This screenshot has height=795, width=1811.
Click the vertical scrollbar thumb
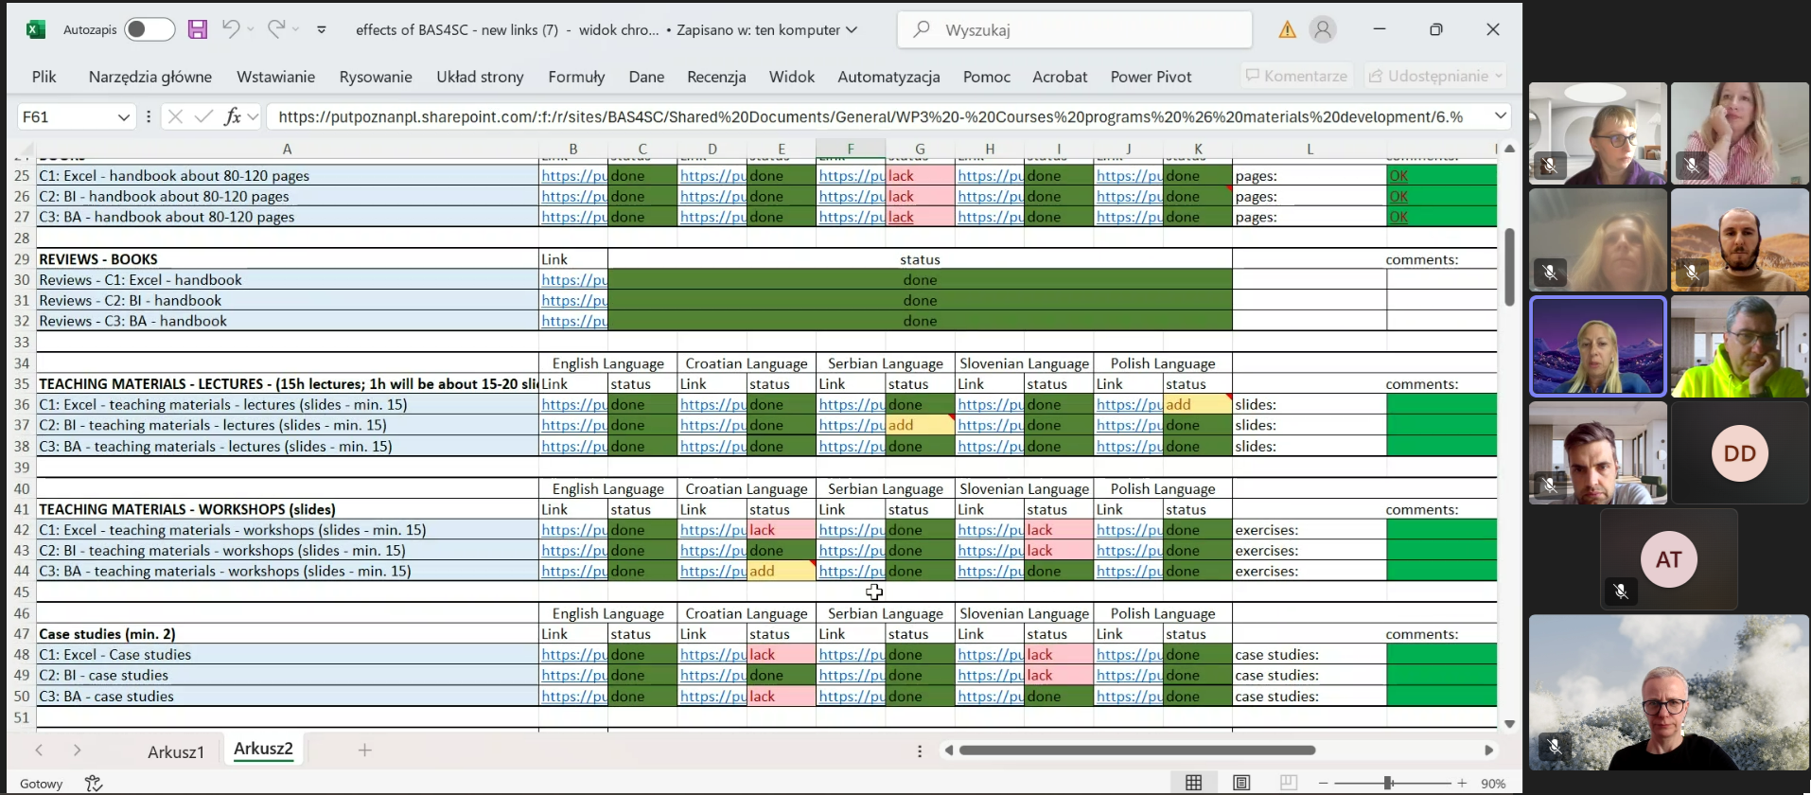pos(1509,267)
